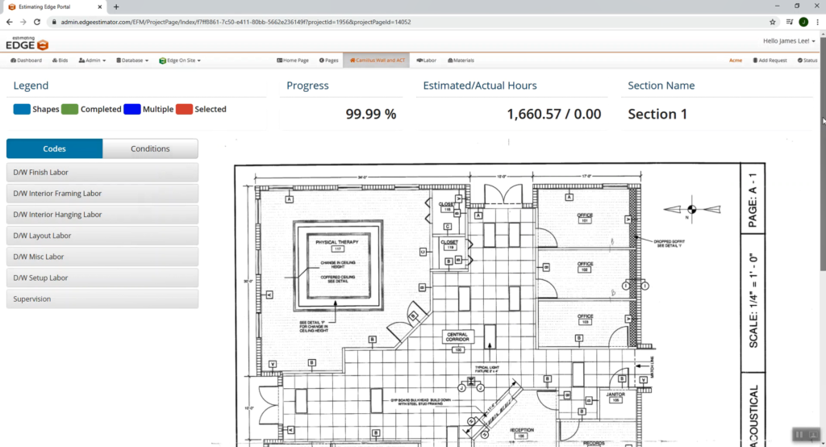This screenshot has width=826, height=447.
Task: Expand D/W Misc Labor code
Action: pos(102,257)
